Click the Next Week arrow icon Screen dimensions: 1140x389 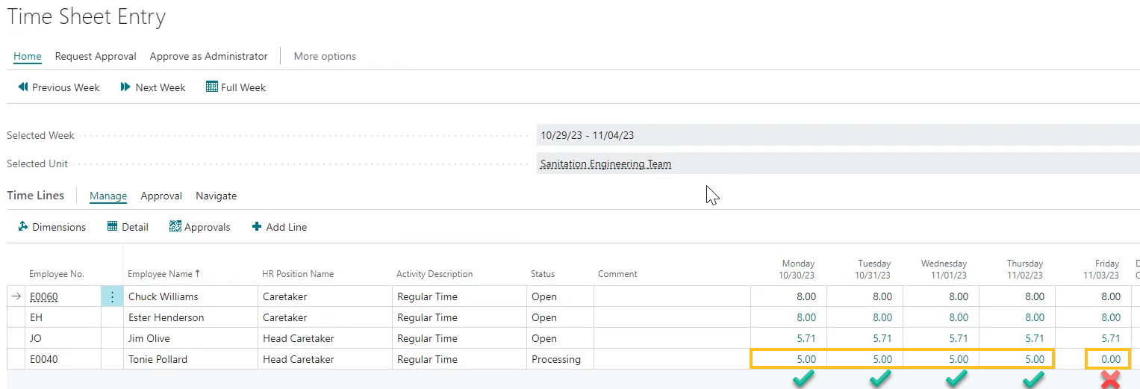(x=125, y=87)
